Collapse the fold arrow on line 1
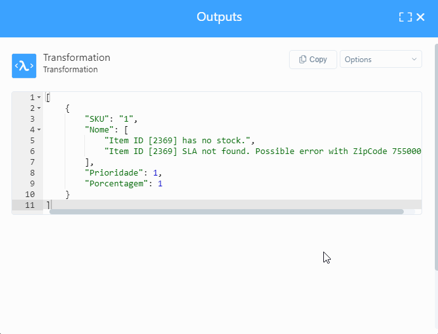 tap(39, 98)
